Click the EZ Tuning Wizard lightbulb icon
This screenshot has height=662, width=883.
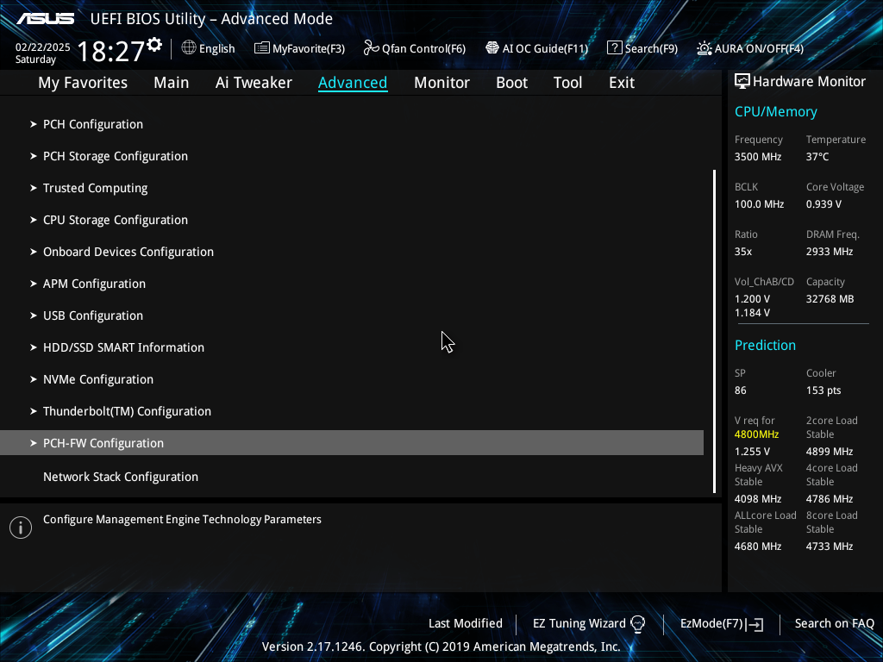pos(637,624)
